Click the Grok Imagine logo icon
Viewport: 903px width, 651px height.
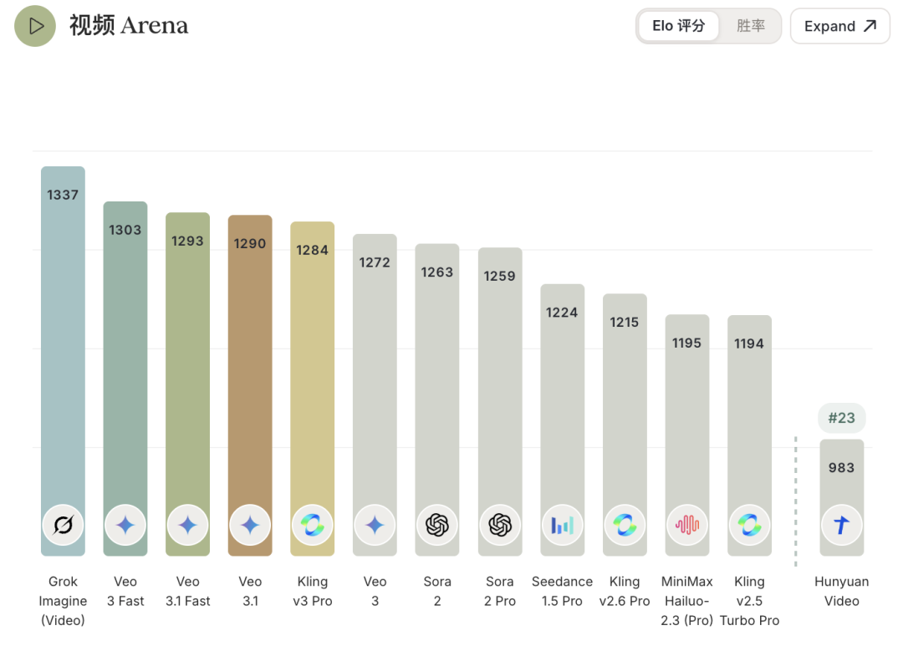click(63, 525)
